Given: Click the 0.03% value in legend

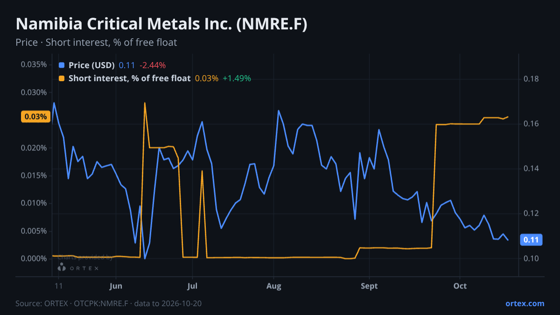Looking at the screenshot, I should point(207,78).
